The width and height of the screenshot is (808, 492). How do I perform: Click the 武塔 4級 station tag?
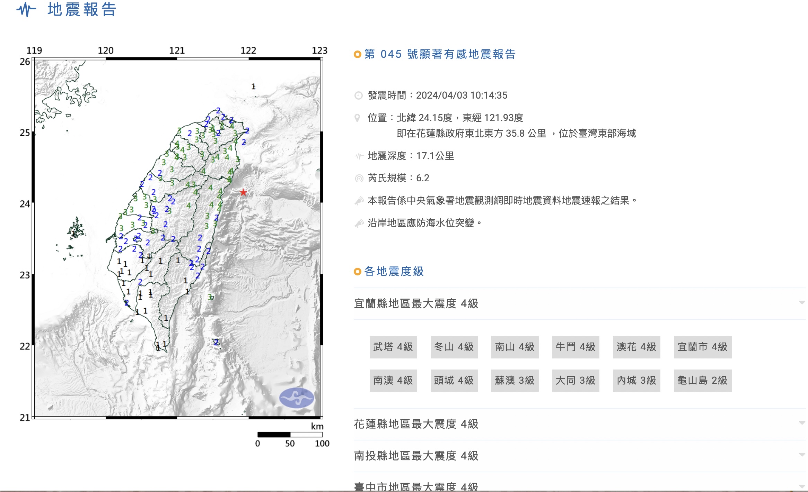coord(393,347)
